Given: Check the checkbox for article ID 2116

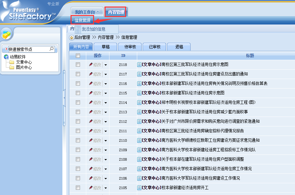Looking at the screenshot, I should (78, 84).
